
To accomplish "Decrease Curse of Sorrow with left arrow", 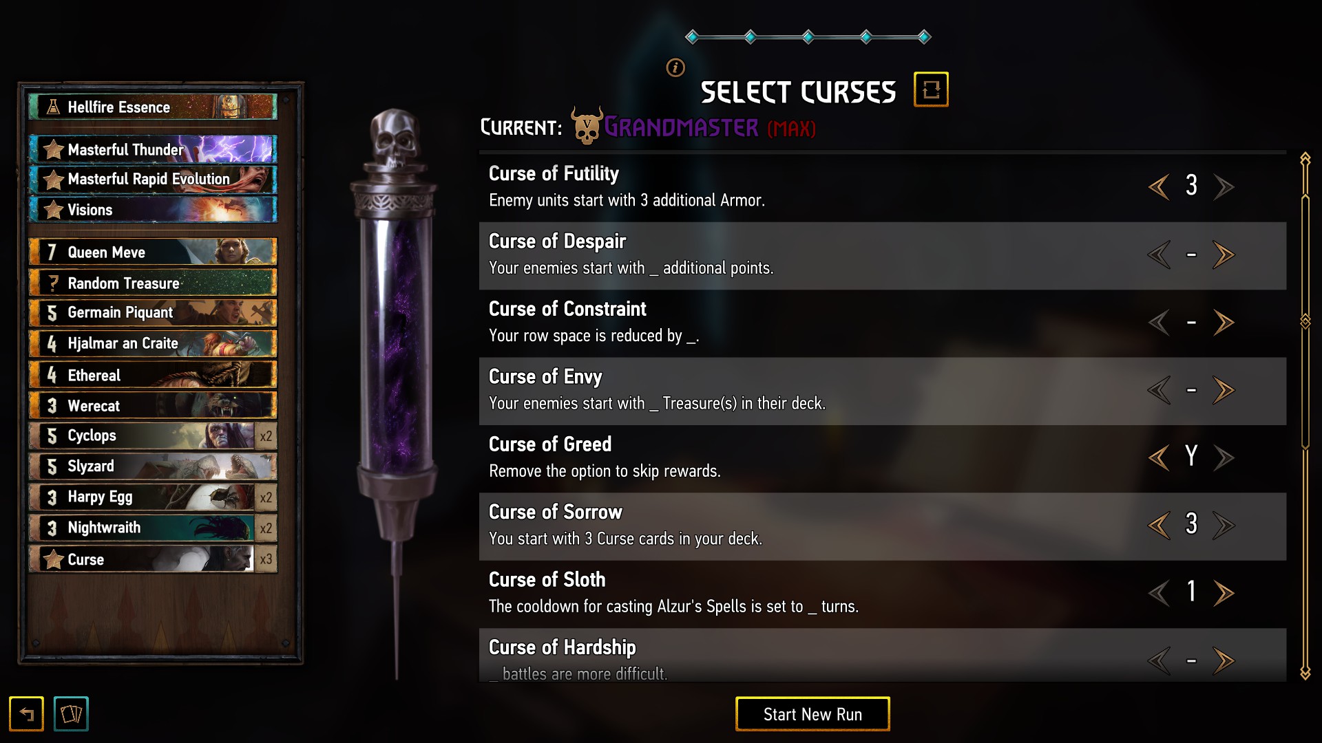I will click(x=1160, y=525).
